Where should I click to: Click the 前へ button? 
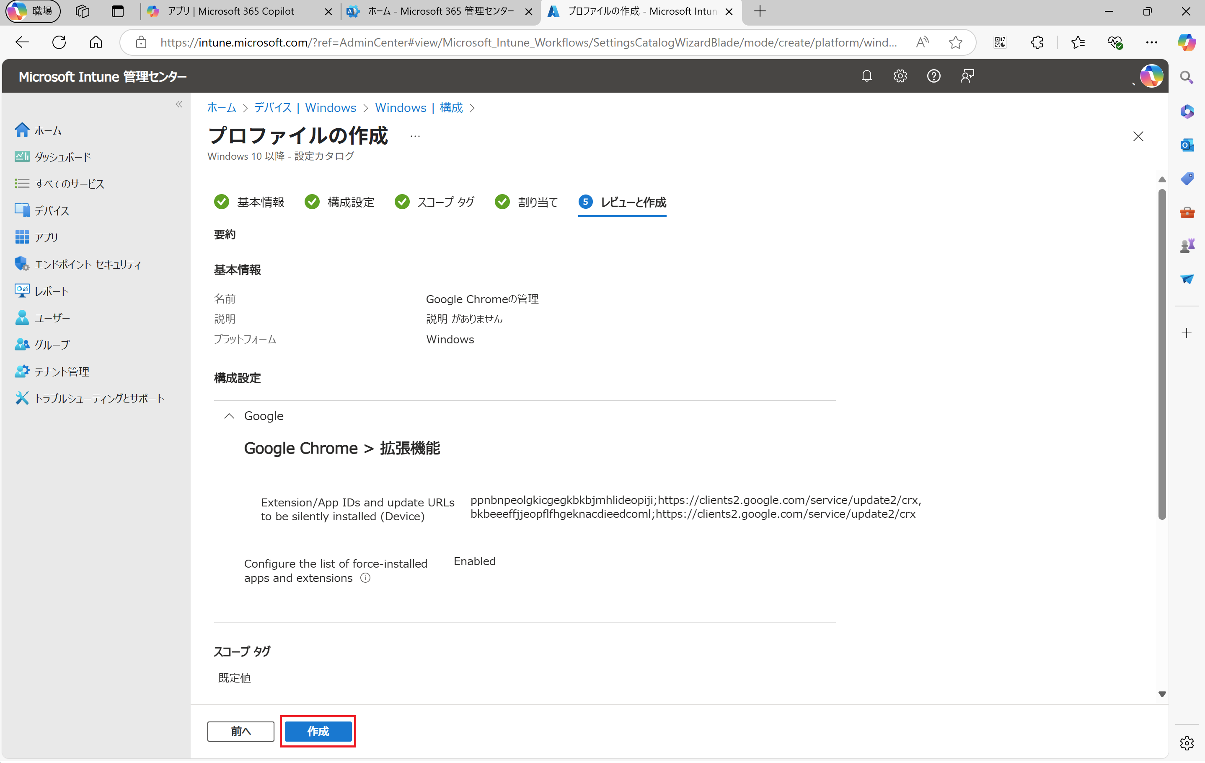tap(240, 732)
